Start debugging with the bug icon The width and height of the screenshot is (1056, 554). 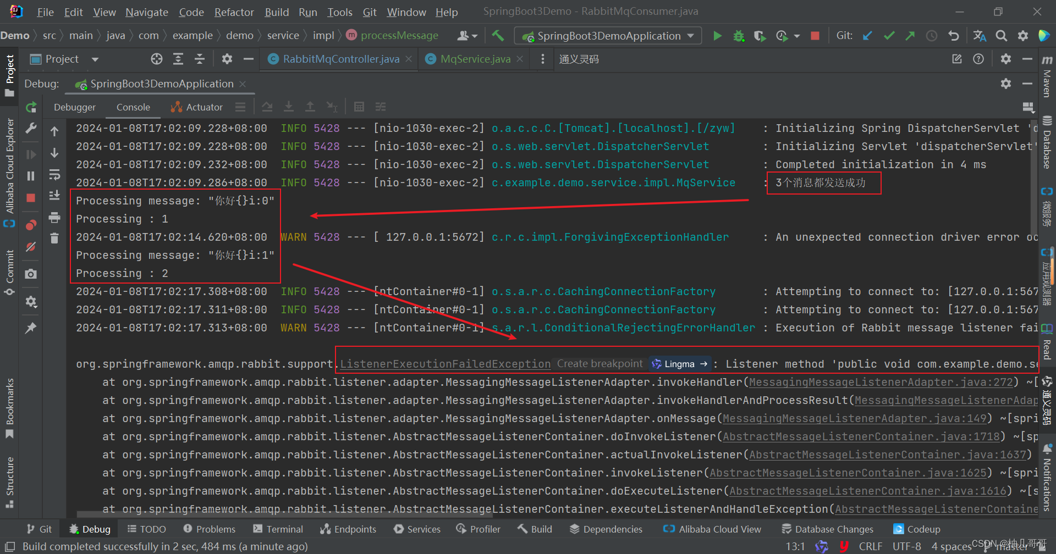click(x=739, y=36)
